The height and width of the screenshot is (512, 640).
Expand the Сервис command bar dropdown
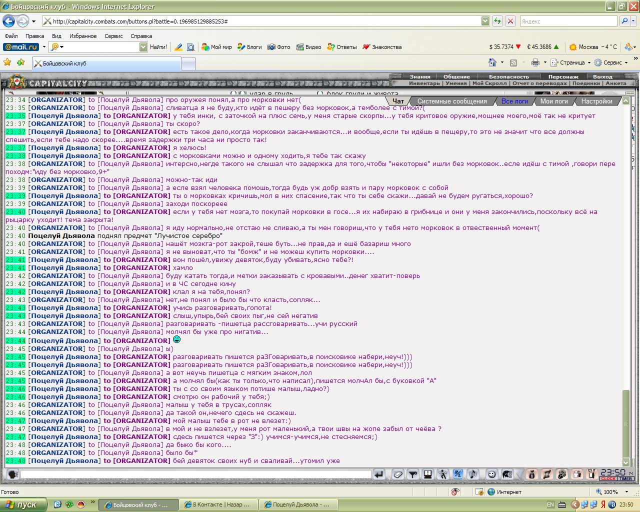click(x=626, y=62)
